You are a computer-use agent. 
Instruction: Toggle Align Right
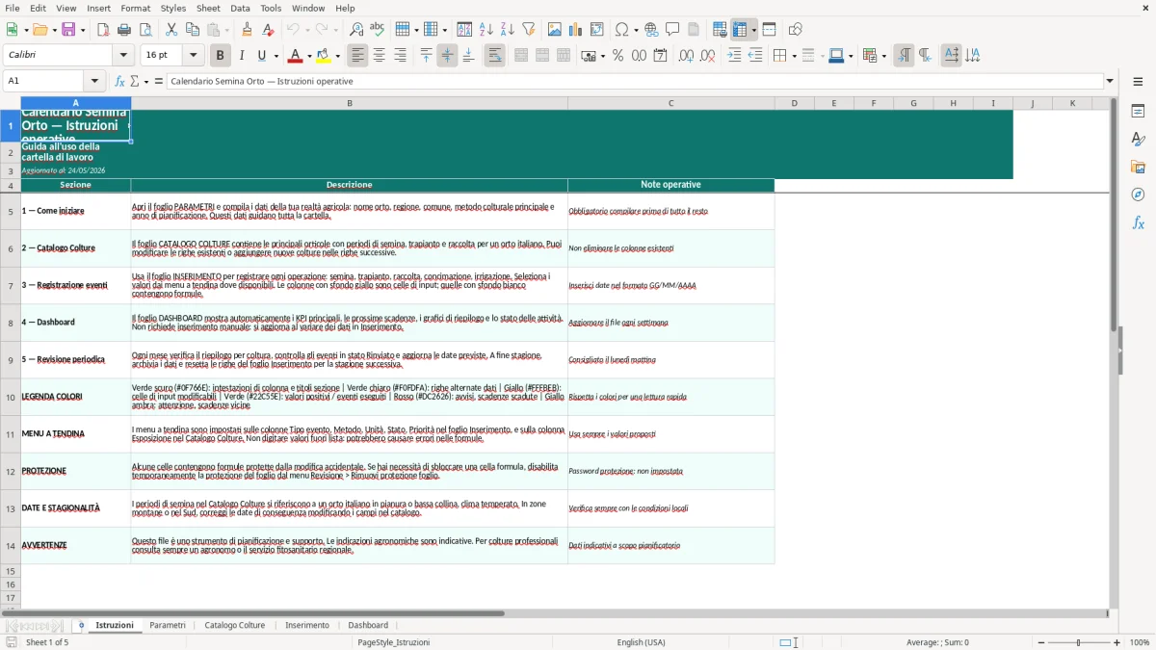tap(400, 56)
